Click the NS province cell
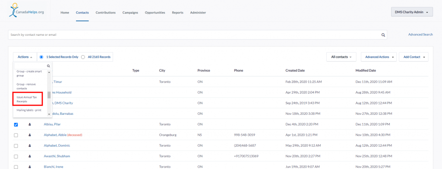442x169 pixels. click(x=199, y=135)
